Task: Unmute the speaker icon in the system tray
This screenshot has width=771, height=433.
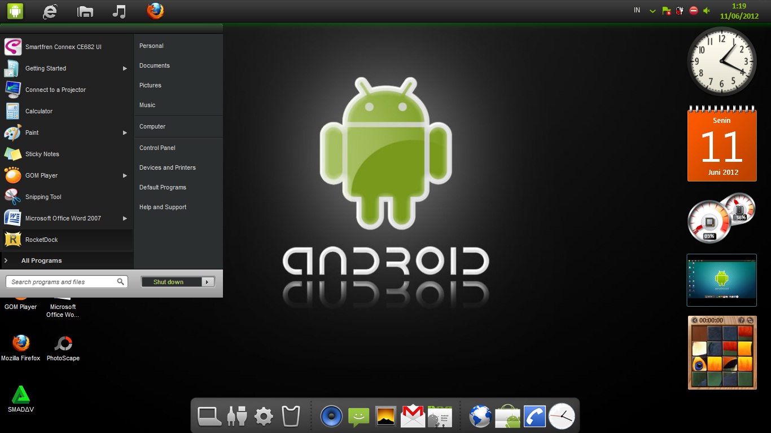Action: pyautogui.click(x=706, y=10)
